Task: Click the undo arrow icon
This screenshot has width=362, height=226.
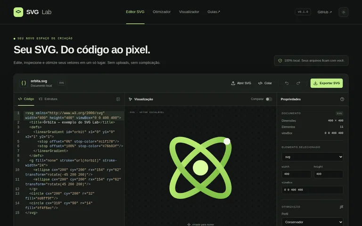Action: point(287,83)
